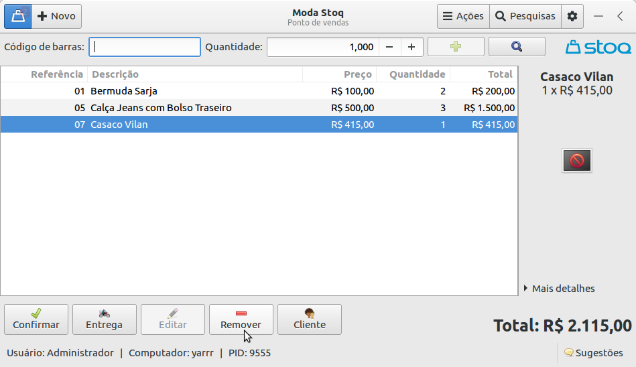Increase quantity with the plus stepper
The width and height of the screenshot is (636, 367).
[x=411, y=47]
